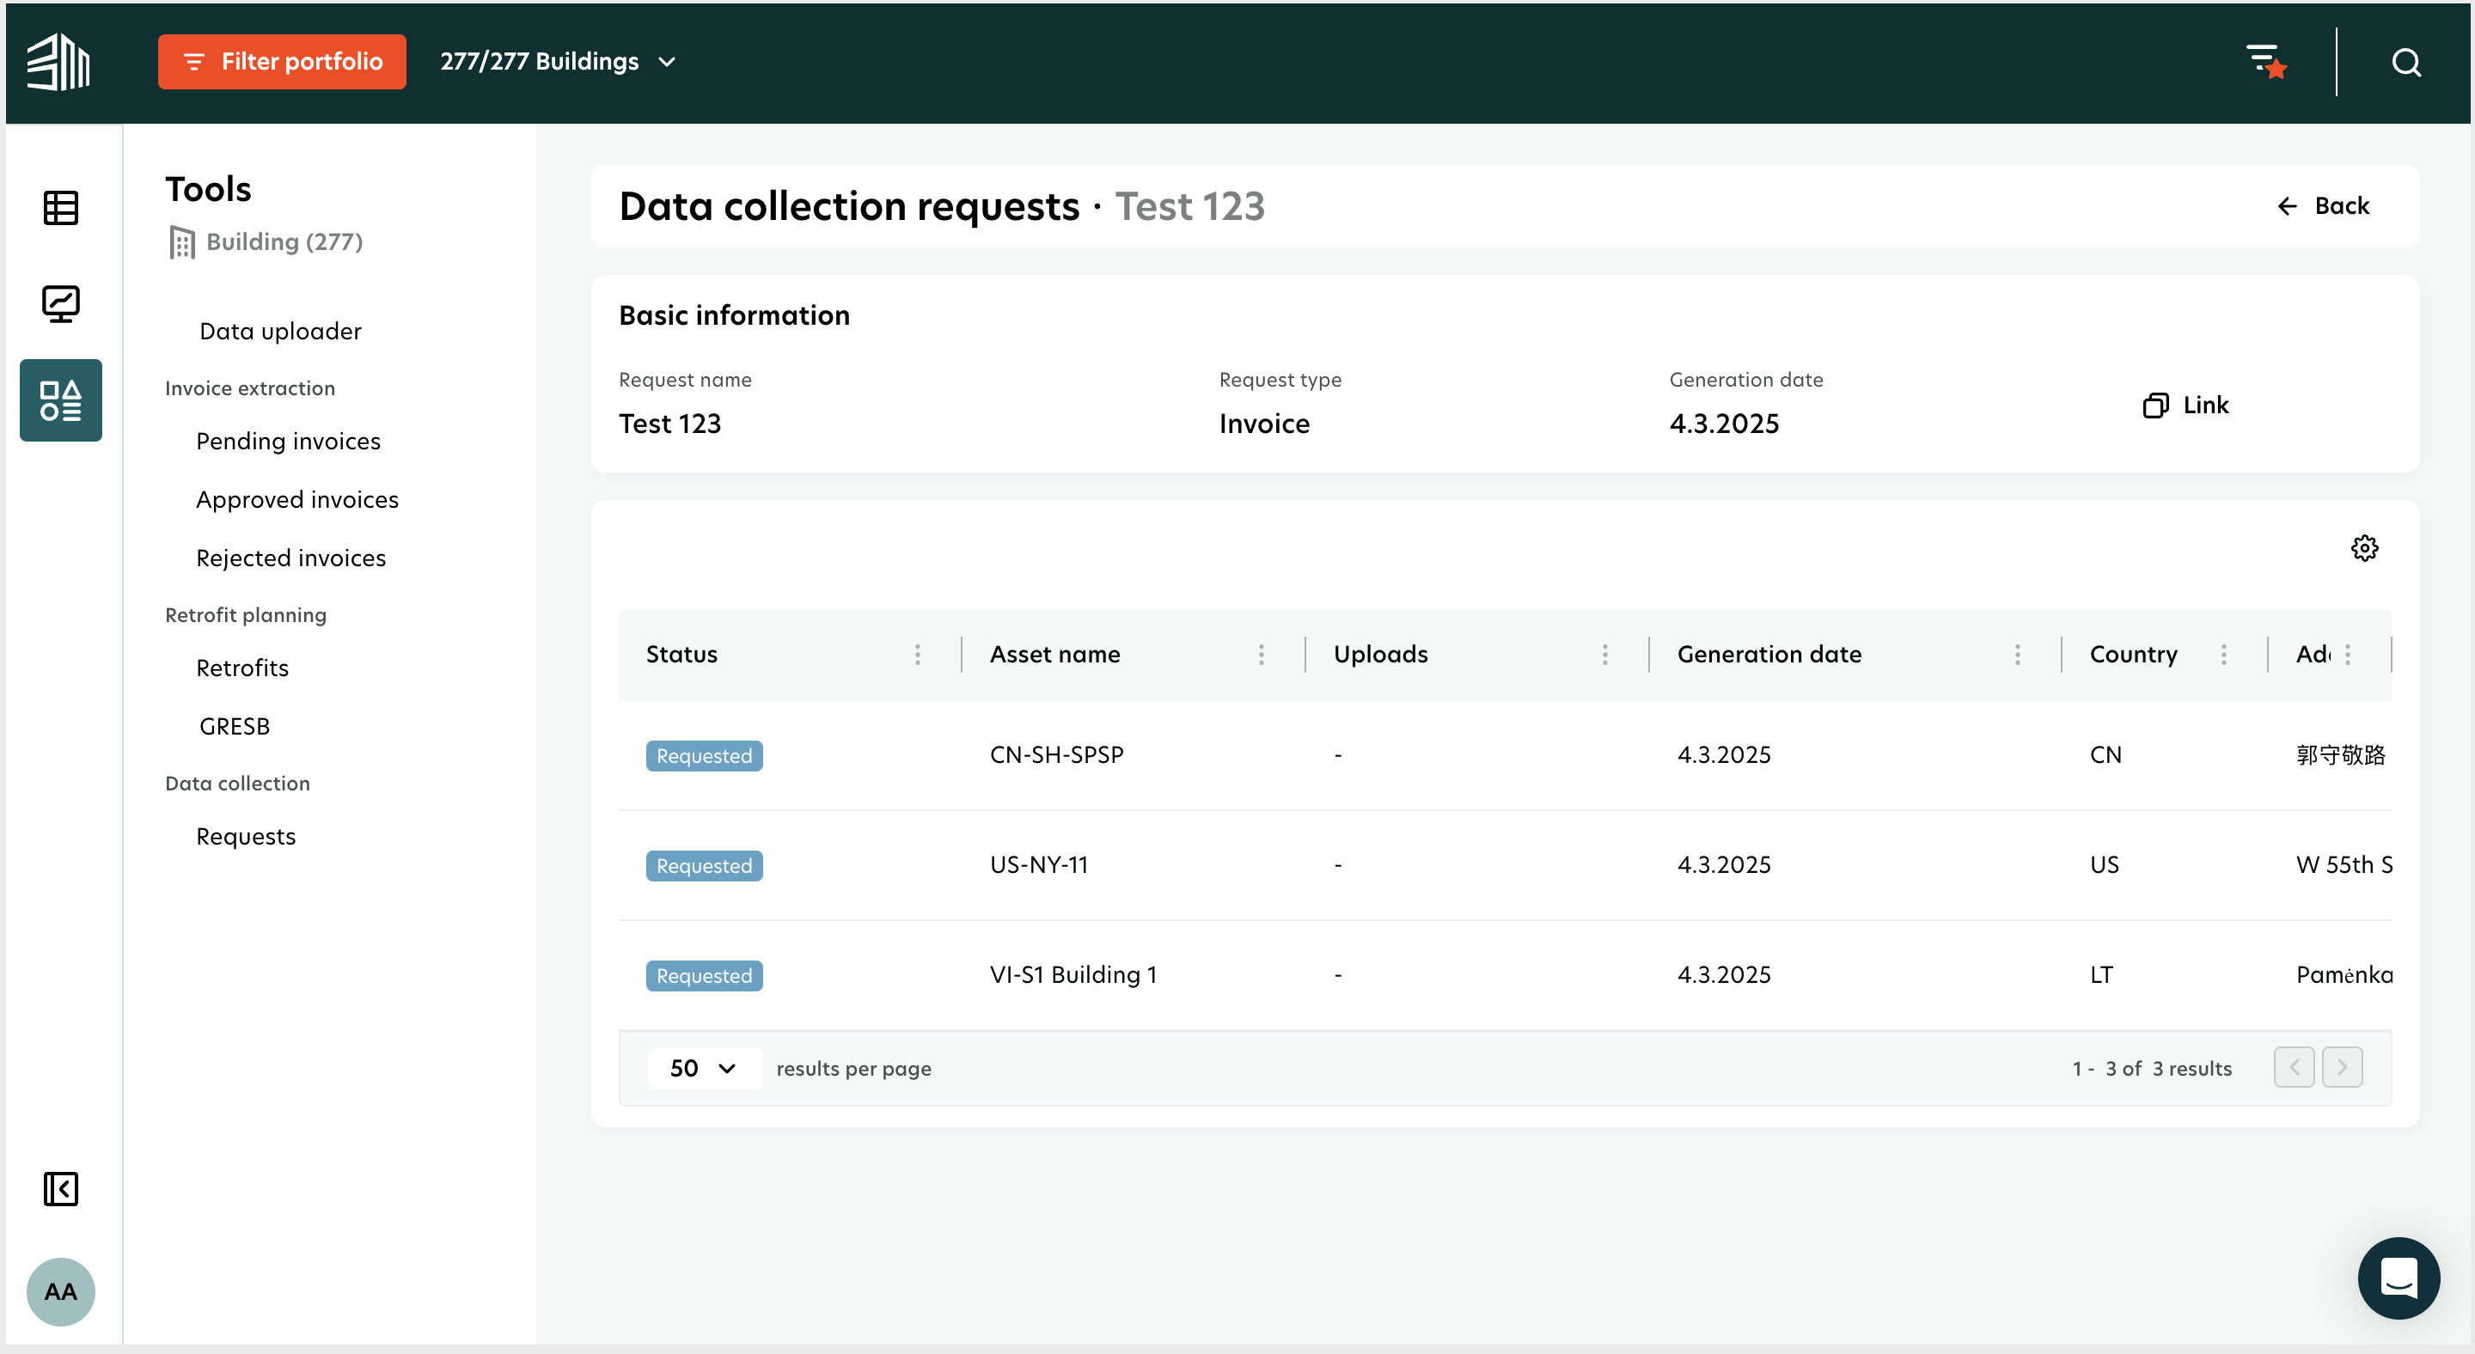Open the monitor dashboard sidebar icon
Screen dimensions: 2475x1354
pos(60,304)
